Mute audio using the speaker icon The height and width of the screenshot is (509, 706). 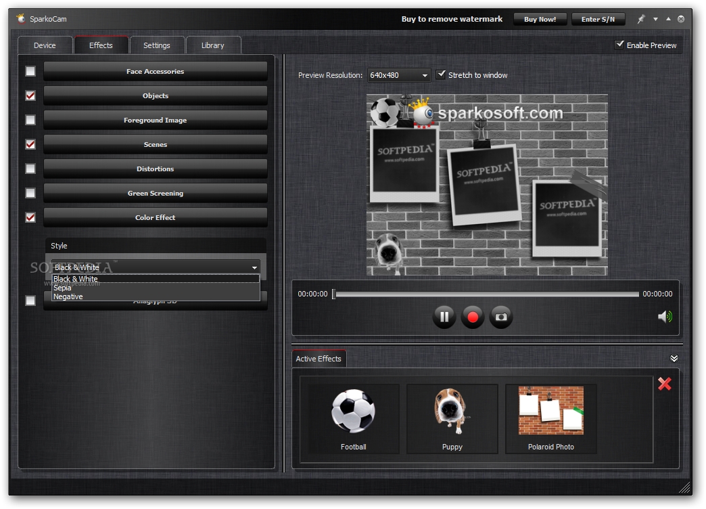point(665,317)
